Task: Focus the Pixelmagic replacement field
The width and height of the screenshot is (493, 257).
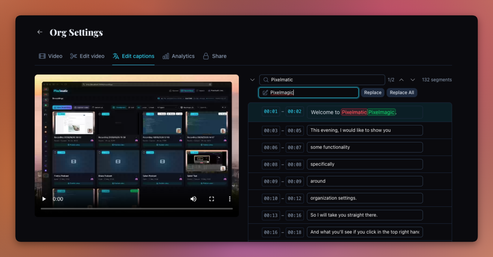Action: click(x=309, y=93)
